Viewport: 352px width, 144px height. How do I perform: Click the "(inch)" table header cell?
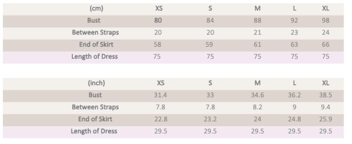pyautogui.click(x=97, y=83)
